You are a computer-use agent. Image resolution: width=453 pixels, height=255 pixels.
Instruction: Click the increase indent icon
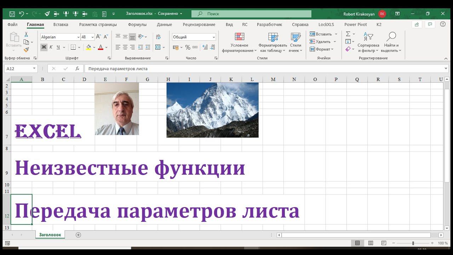coord(147,47)
